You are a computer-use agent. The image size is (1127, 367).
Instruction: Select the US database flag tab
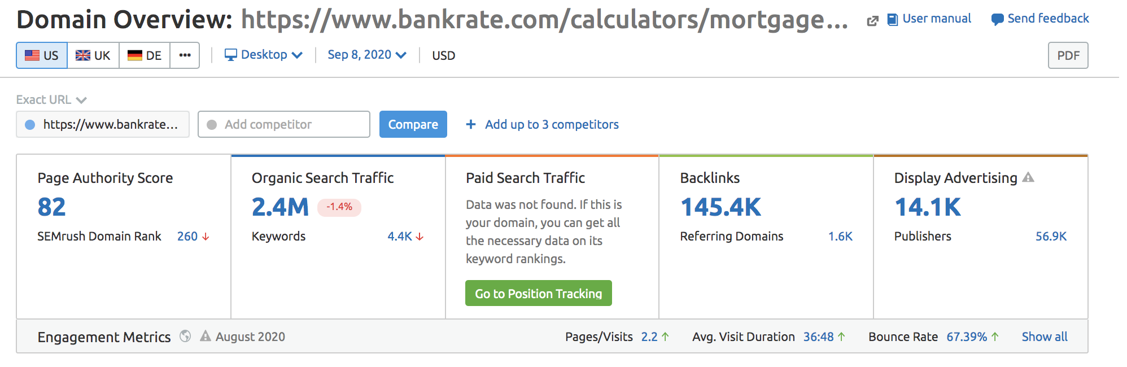42,55
